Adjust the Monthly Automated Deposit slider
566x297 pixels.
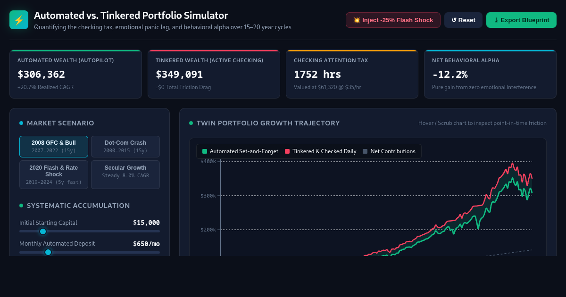click(x=90, y=252)
